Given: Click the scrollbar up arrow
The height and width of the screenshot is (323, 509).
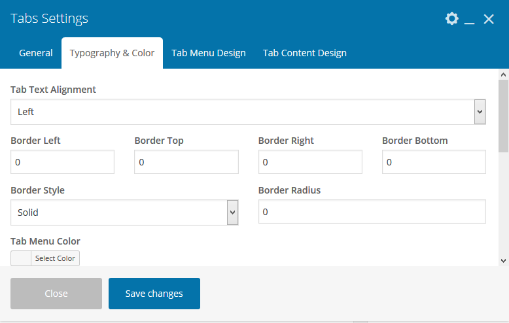Looking at the screenshot, I should pyautogui.click(x=503, y=75).
